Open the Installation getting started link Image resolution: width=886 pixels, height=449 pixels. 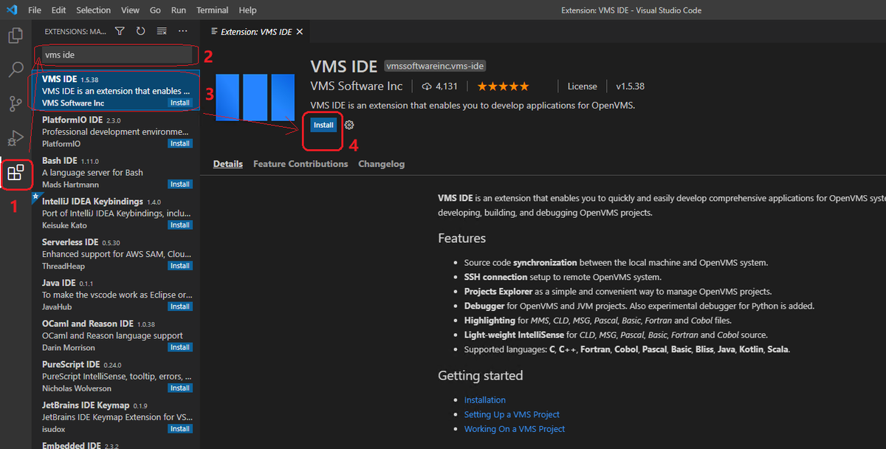coord(484,400)
